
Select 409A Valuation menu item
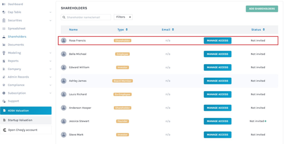coord(26,111)
